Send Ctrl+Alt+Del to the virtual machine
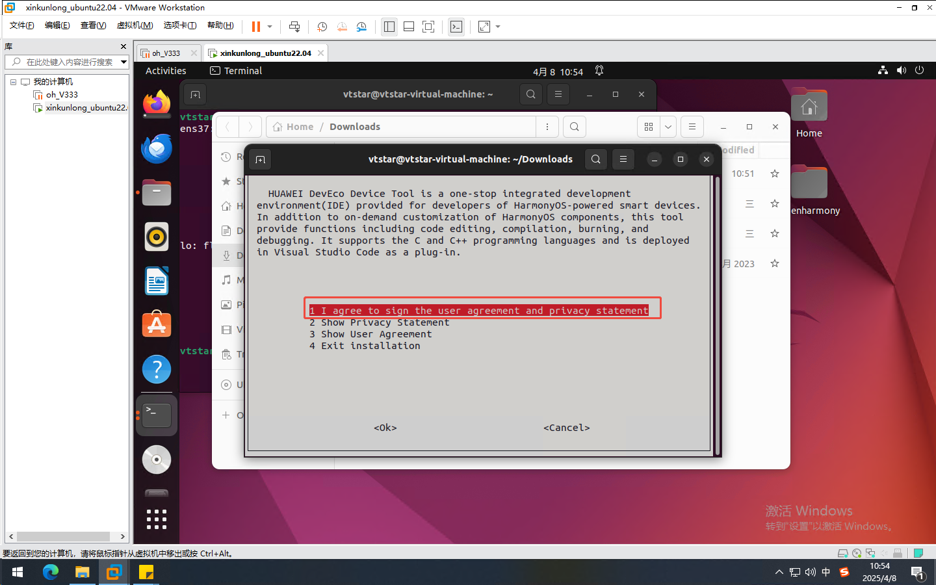The width and height of the screenshot is (936, 585). [x=294, y=27]
